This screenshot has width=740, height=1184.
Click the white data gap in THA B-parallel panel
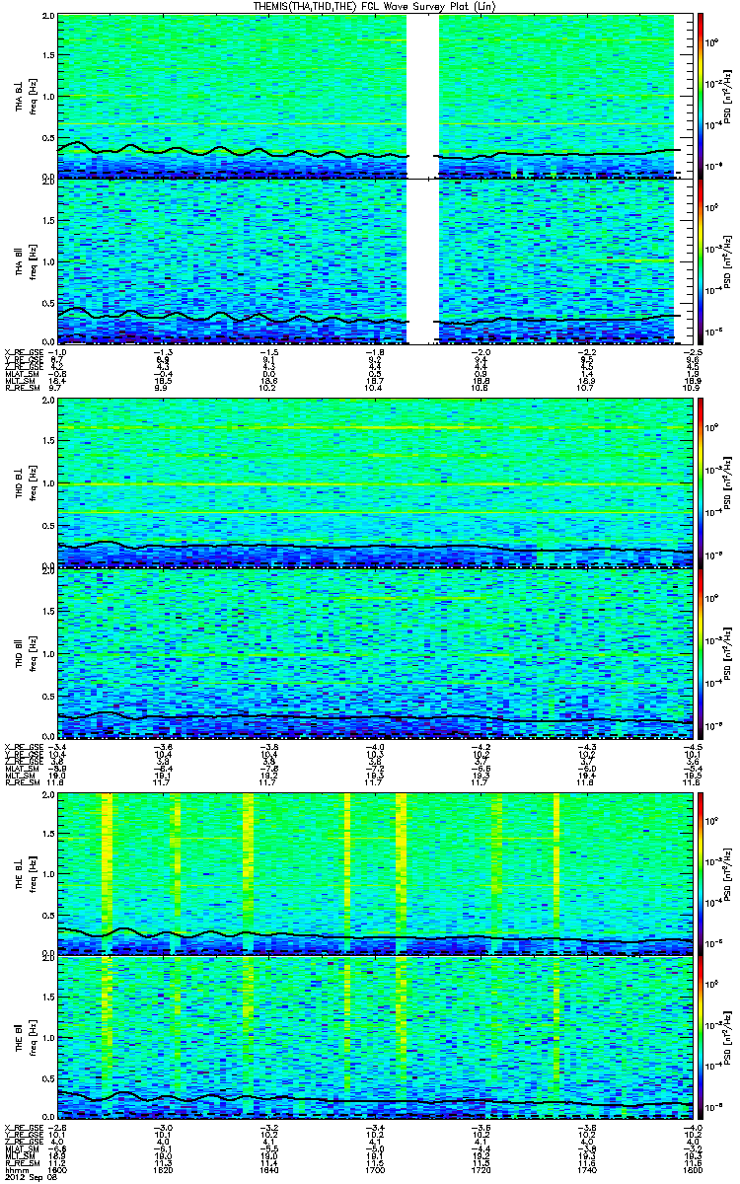click(422, 261)
